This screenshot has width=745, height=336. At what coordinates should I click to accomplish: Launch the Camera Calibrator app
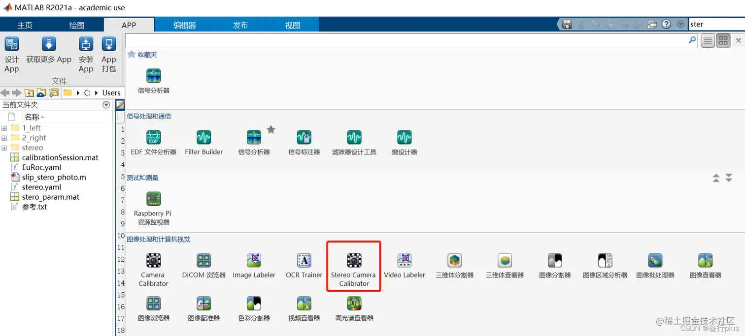tap(153, 269)
